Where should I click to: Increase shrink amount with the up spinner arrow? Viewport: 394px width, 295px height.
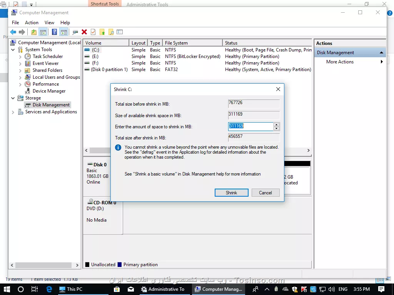pos(276,124)
